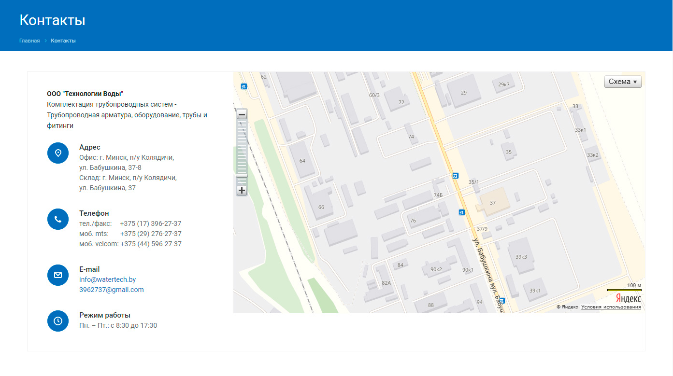
Task: Click the Яндекс logo on the map
Action: (x=628, y=299)
